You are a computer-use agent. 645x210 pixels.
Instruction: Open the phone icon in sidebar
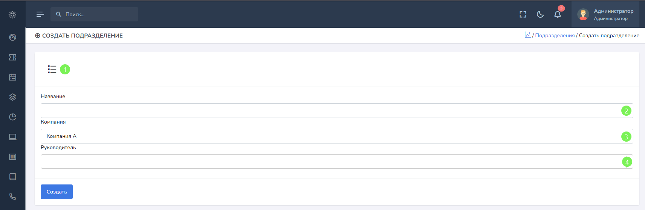(x=12, y=196)
